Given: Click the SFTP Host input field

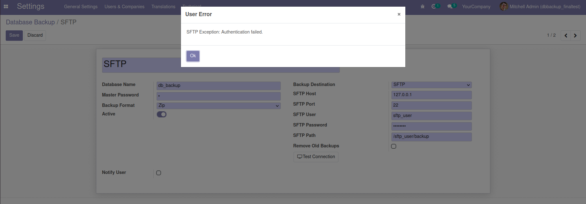Looking at the screenshot, I should [431, 95].
